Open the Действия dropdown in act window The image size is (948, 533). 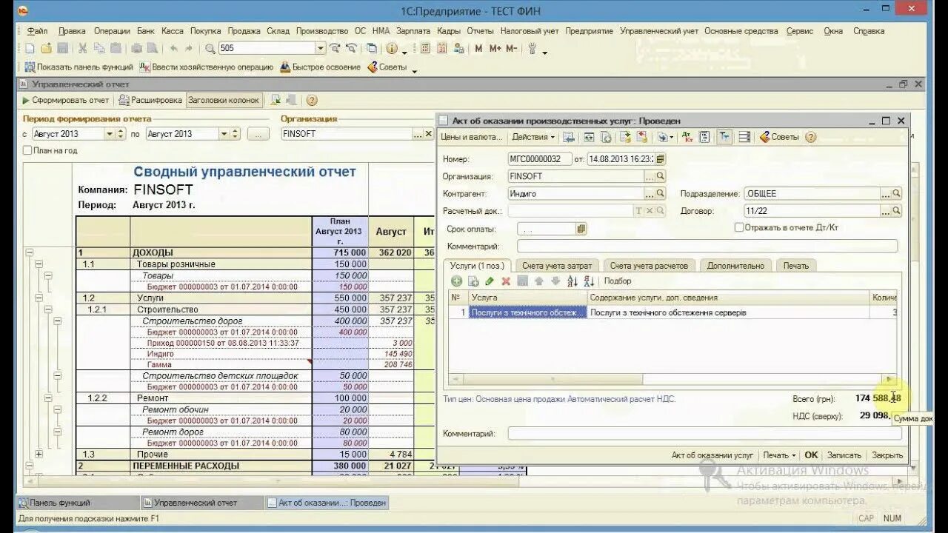coord(533,137)
